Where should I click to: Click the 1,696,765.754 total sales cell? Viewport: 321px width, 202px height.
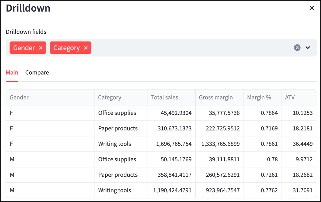(172, 144)
